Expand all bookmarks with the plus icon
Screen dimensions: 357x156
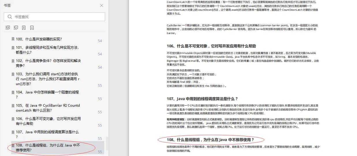point(8,28)
